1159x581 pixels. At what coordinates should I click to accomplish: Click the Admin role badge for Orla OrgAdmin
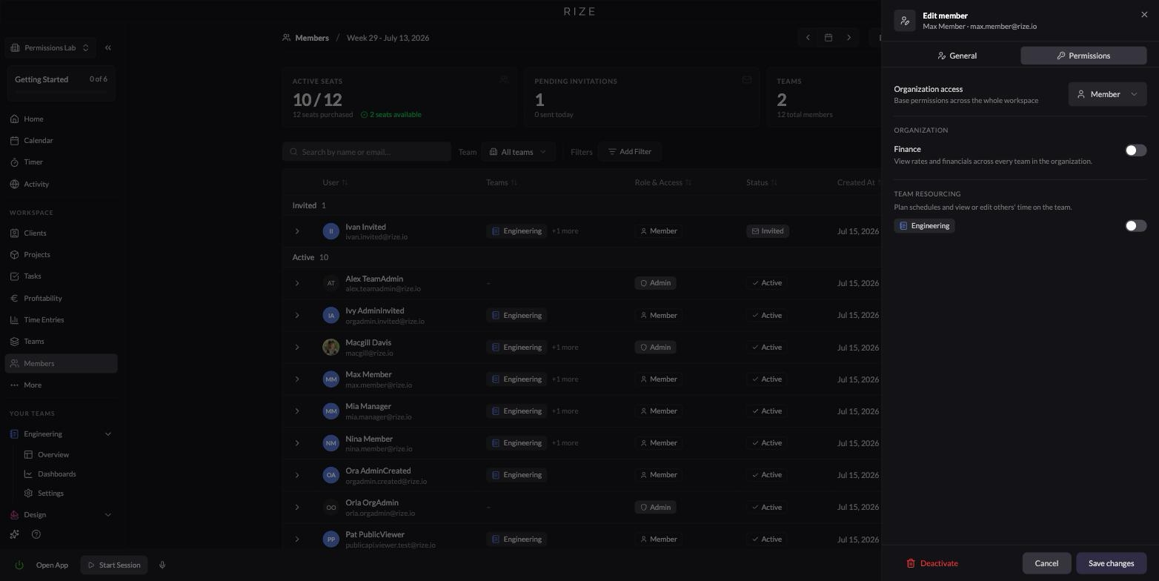[655, 508]
